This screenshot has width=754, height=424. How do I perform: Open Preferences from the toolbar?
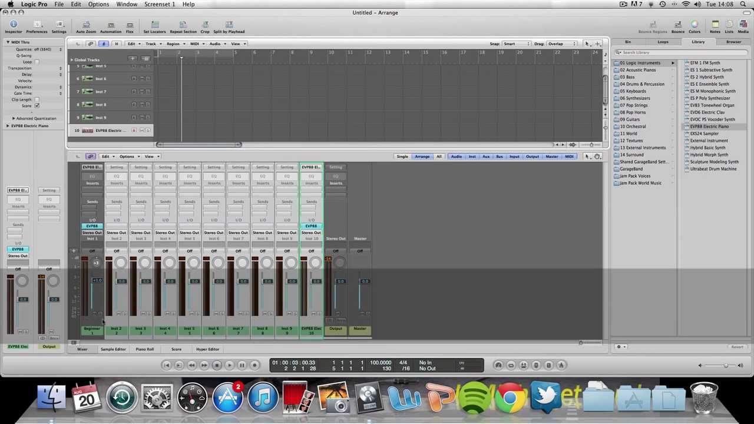tap(37, 26)
